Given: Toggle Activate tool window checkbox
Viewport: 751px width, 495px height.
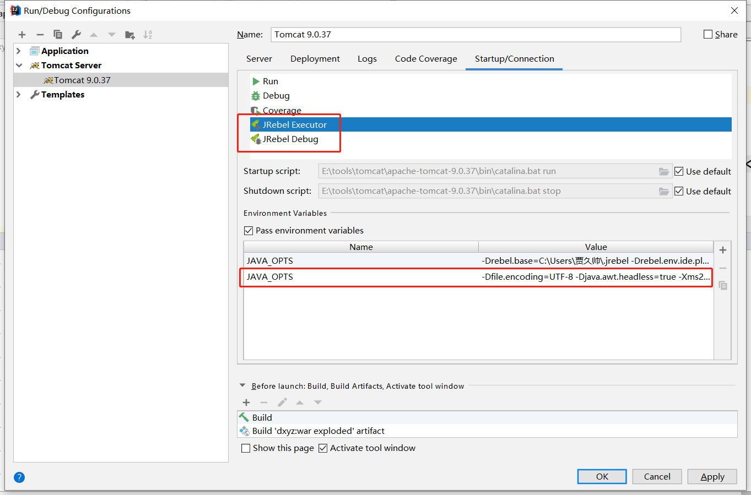Looking at the screenshot, I should point(323,448).
